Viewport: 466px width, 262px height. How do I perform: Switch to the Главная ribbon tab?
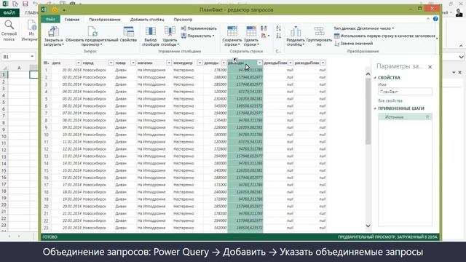click(72, 20)
